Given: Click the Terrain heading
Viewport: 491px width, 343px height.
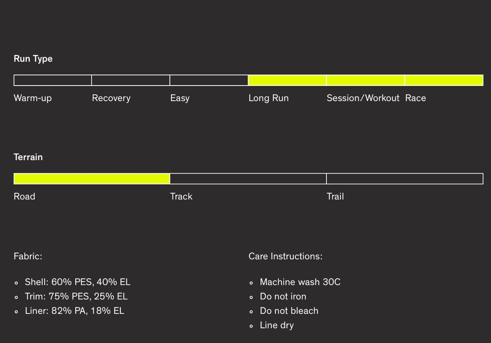Looking at the screenshot, I should coord(28,157).
